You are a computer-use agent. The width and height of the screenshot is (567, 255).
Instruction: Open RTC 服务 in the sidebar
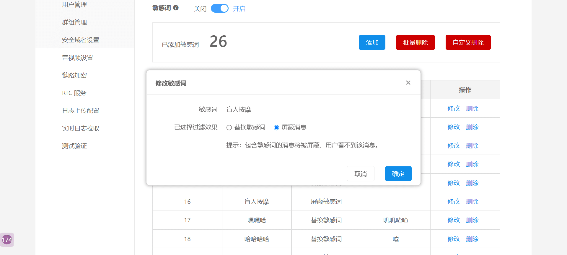(74, 93)
